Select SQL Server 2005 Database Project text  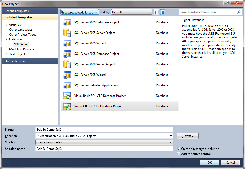(x=96, y=22)
